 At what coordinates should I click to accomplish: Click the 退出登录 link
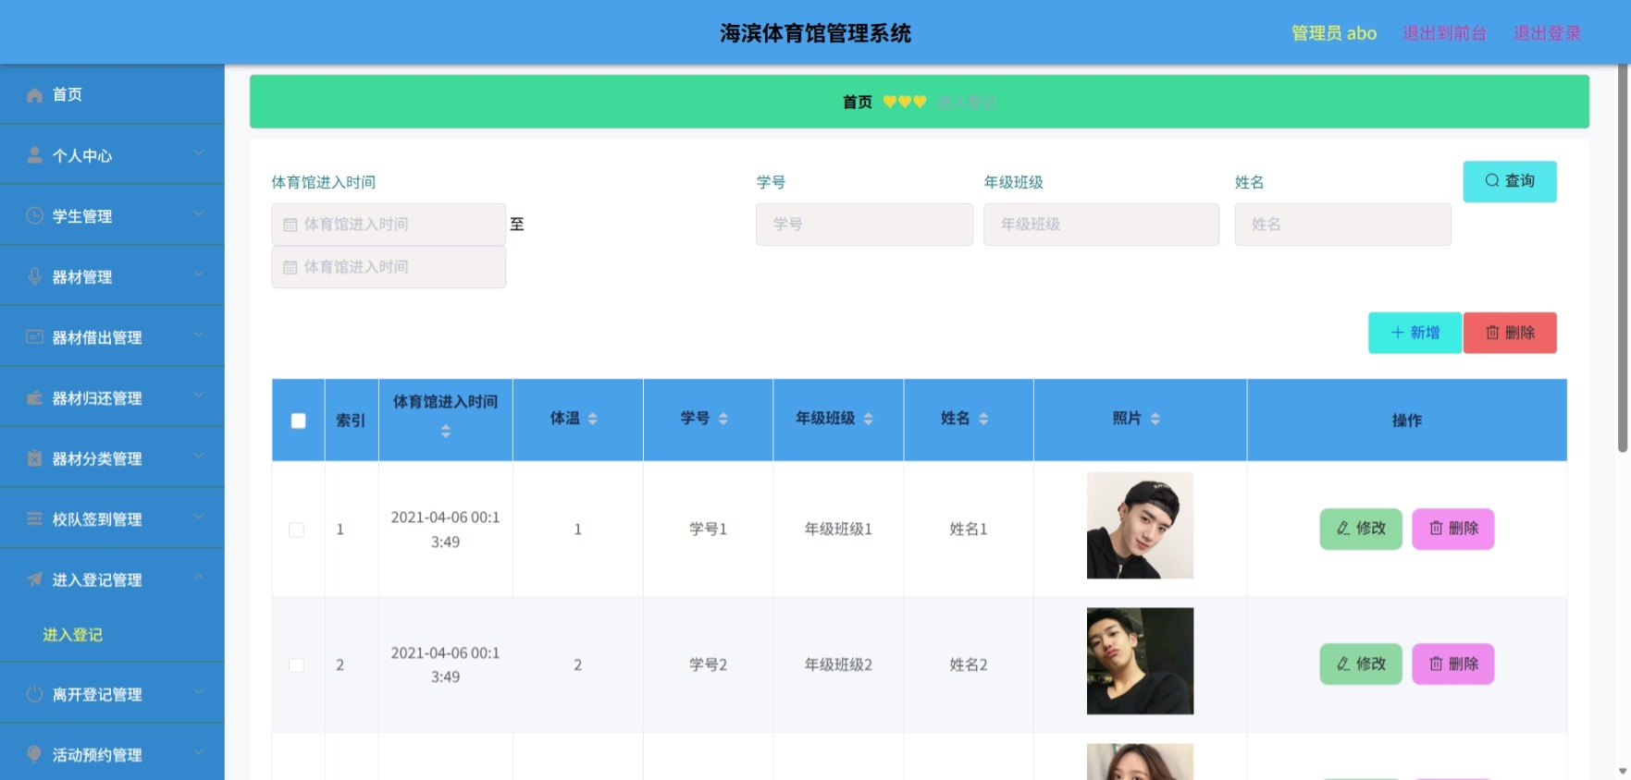click(x=1547, y=33)
